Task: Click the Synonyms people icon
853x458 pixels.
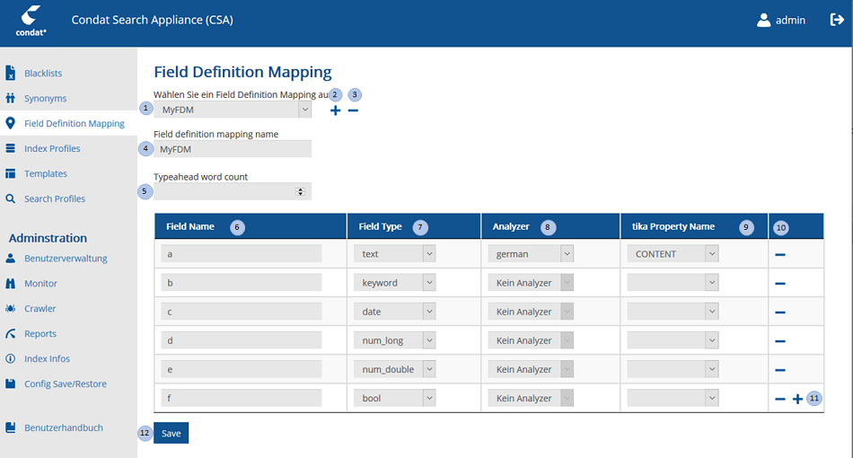Action: 11,98
